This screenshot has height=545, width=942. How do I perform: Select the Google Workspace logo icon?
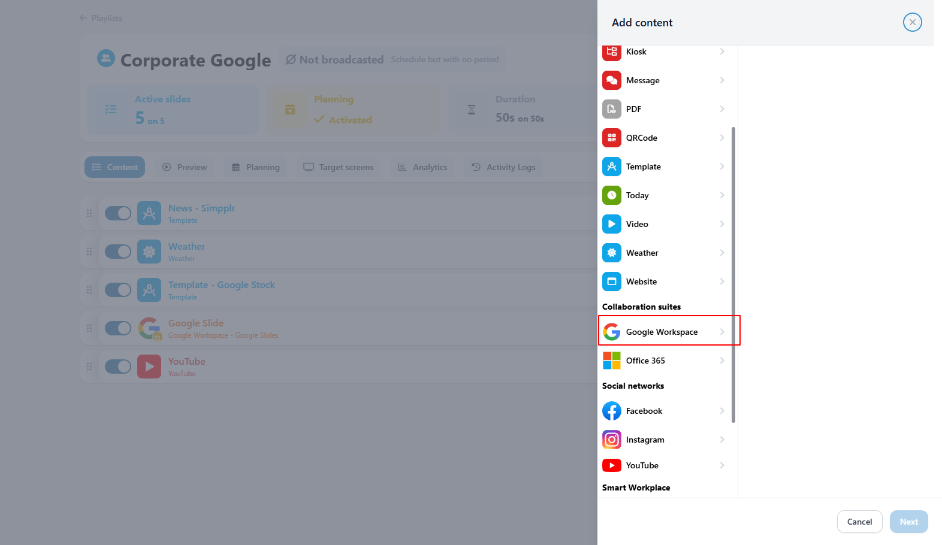[x=612, y=332]
